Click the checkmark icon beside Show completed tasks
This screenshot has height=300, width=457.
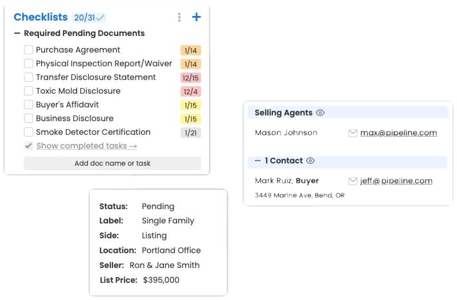coord(29,146)
